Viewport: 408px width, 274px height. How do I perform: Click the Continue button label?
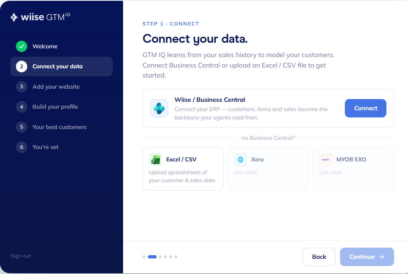(x=362, y=257)
